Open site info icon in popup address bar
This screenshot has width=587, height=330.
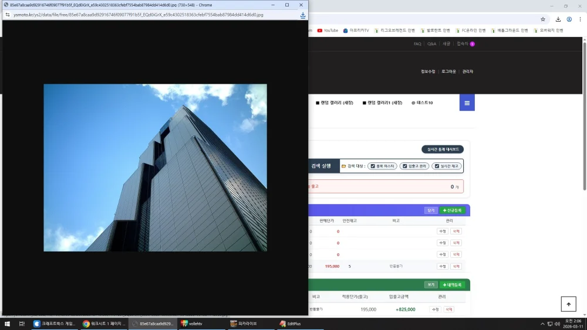tap(8, 15)
